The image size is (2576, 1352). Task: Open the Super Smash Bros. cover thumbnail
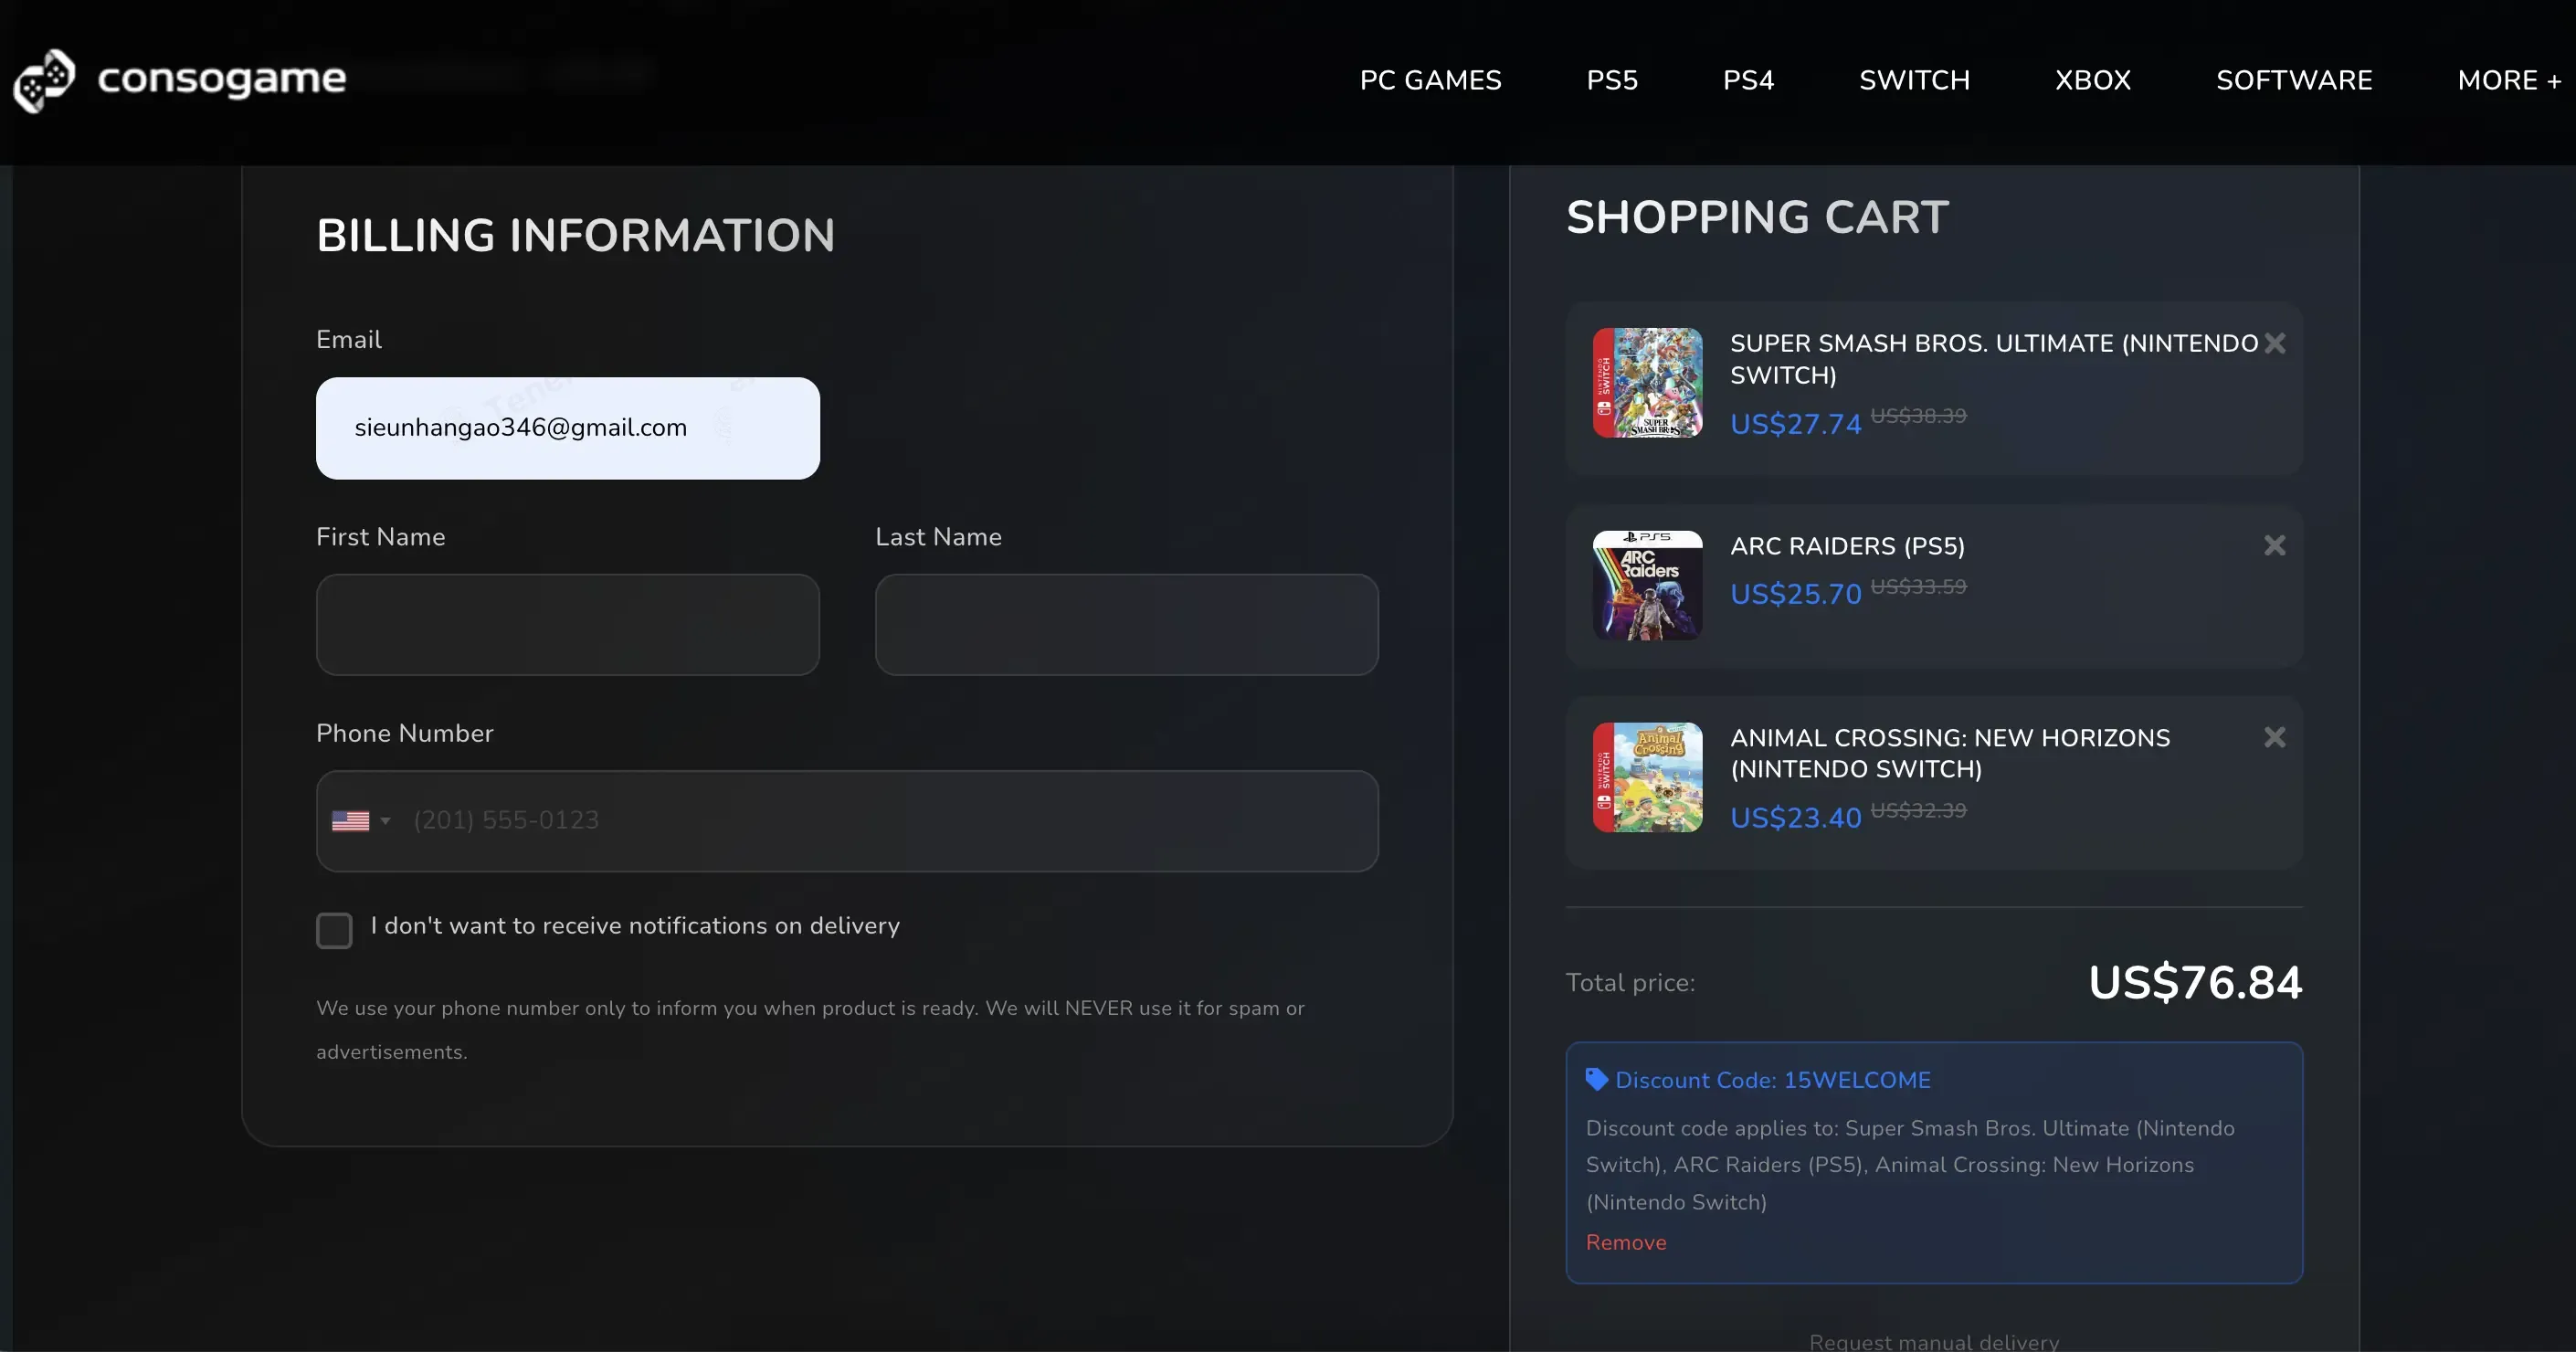click(1647, 383)
